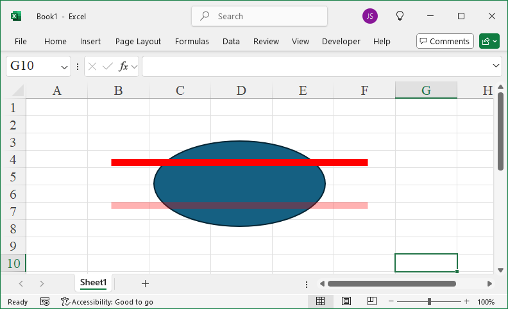Click in the Search box
Image resolution: width=508 pixels, height=309 pixels.
pyautogui.click(x=259, y=16)
